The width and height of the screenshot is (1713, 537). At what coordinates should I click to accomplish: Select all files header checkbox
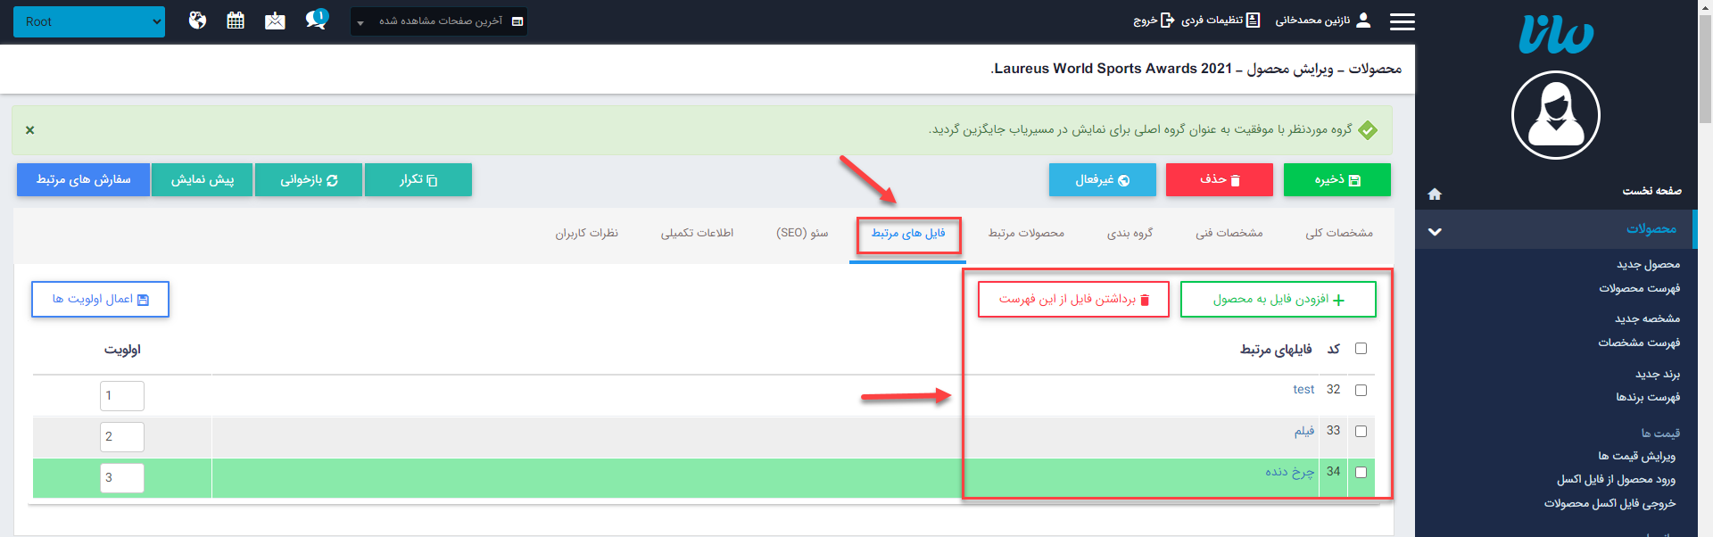[1361, 349]
